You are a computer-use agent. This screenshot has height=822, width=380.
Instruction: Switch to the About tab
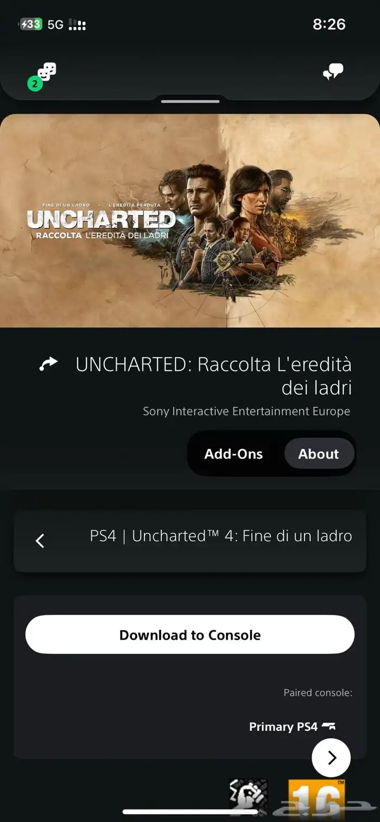click(319, 454)
